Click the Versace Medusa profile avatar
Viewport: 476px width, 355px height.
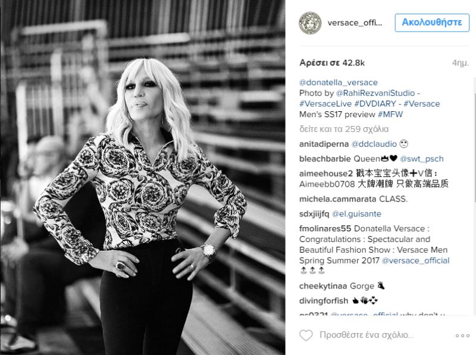(x=310, y=23)
